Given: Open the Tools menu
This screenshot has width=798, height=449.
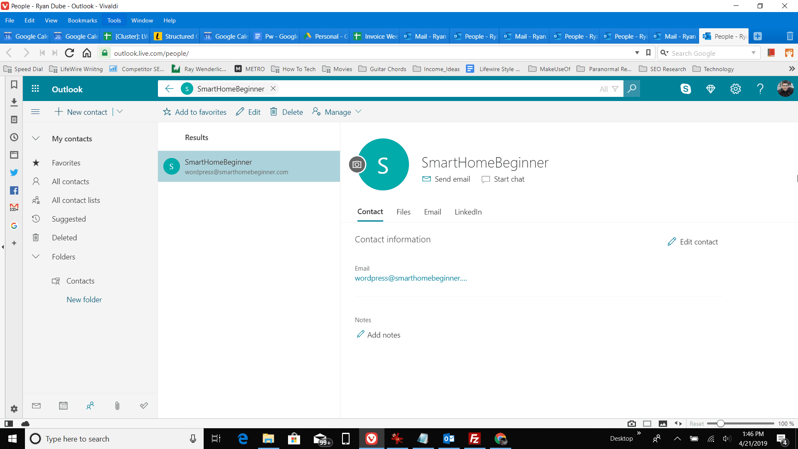Looking at the screenshot, I should (x=114, y=20).
